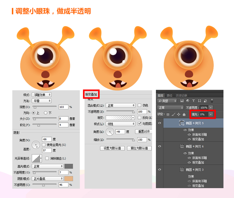Toggle the layer filter on/off switch

coord(212,101)
